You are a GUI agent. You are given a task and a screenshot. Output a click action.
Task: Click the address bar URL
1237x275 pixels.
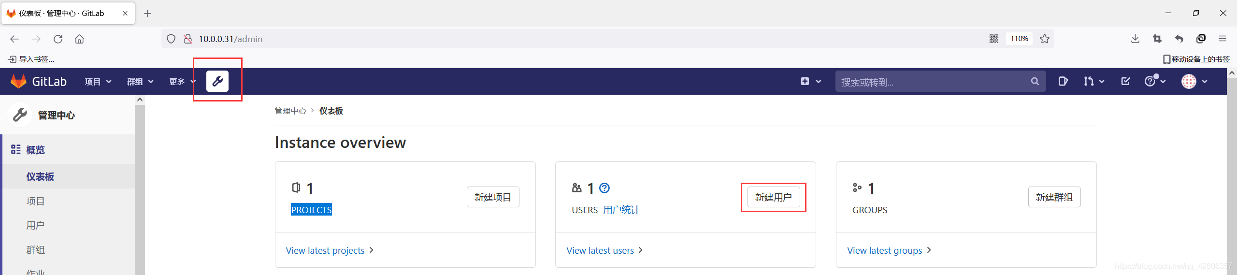(x=230, y=39)
